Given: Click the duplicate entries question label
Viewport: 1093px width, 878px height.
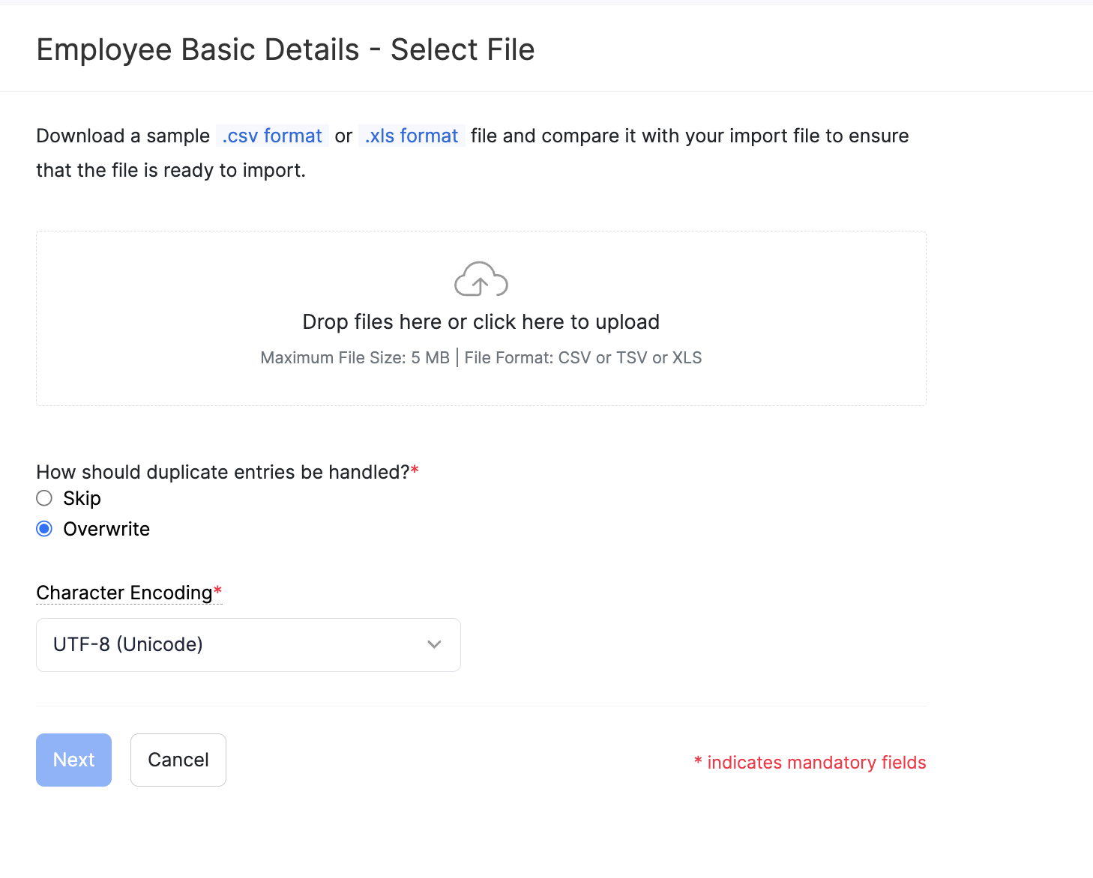Looking at the screenshot, I should click(x=223, y=472).
